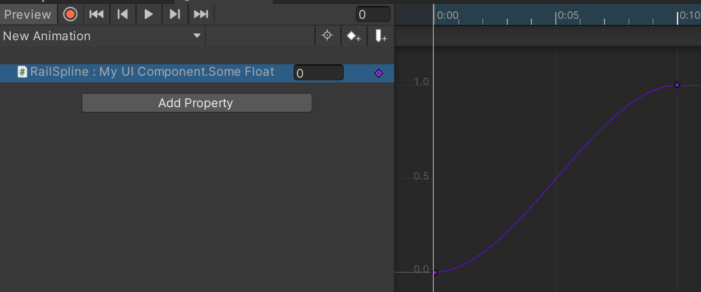Toggle the filter by selection icon
Viewport: 701px width, 292px height.
coord(327,36)
